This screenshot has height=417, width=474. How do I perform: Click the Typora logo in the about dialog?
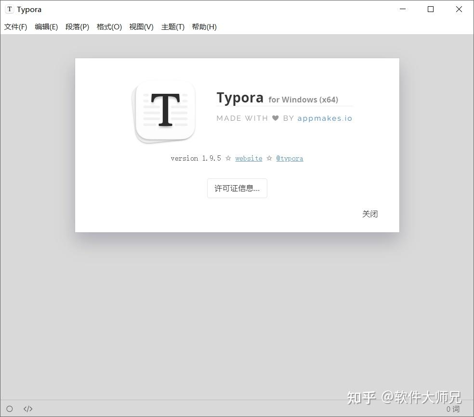click(164, 111)
